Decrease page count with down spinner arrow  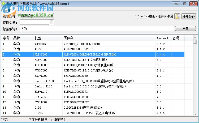[x=51, y=23]
